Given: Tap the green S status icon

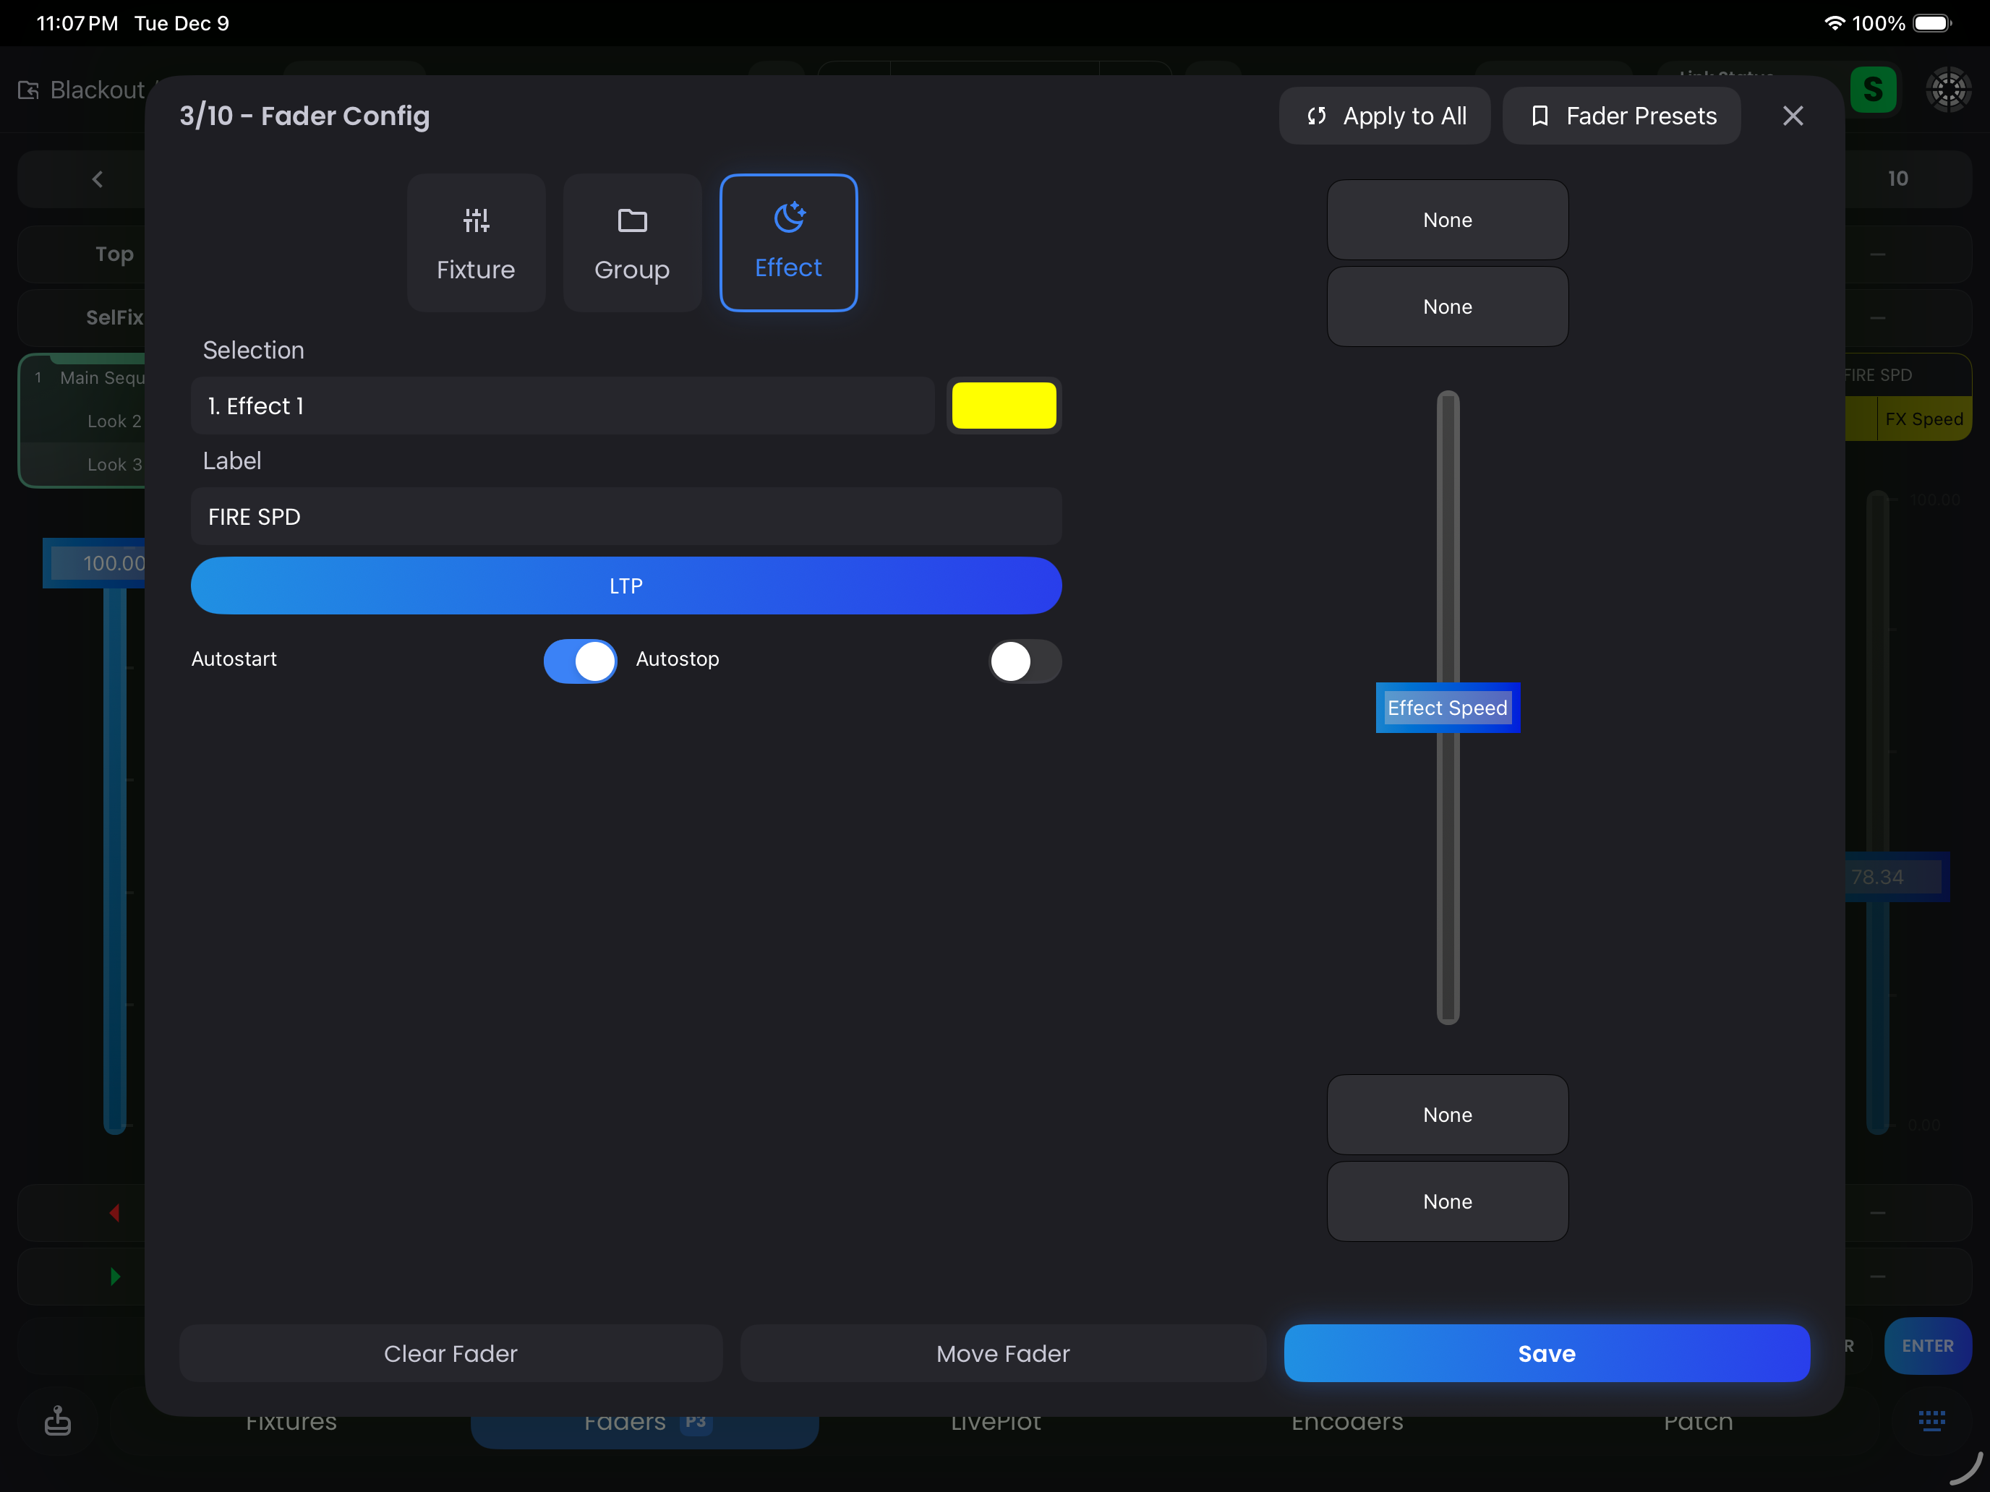Looking at the screenshot, I should point(1873,90).
